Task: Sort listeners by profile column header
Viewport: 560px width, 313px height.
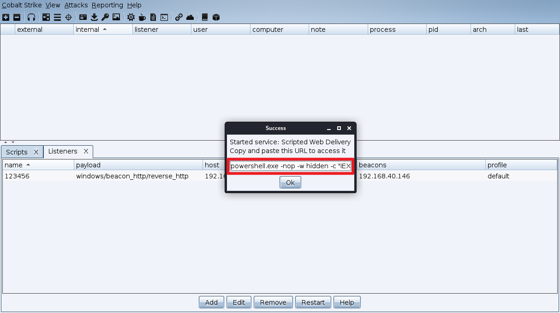Action: [x=521, y=165]
